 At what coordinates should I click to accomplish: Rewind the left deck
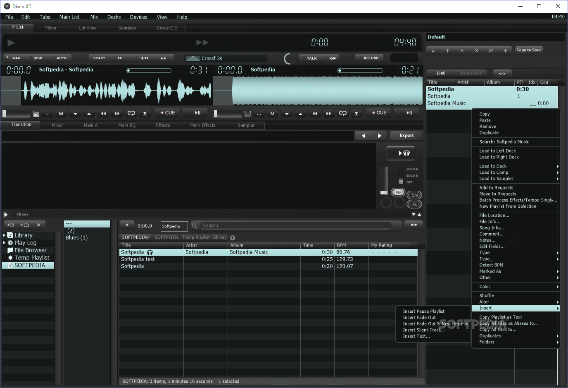(x=103, y=113)
